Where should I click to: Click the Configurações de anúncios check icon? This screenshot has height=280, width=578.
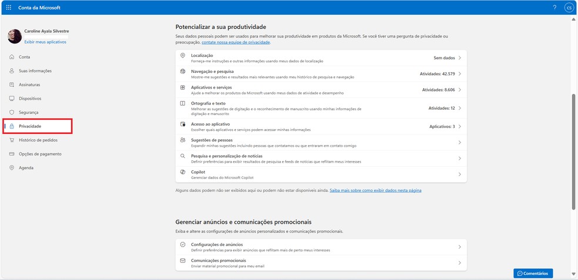183,245
